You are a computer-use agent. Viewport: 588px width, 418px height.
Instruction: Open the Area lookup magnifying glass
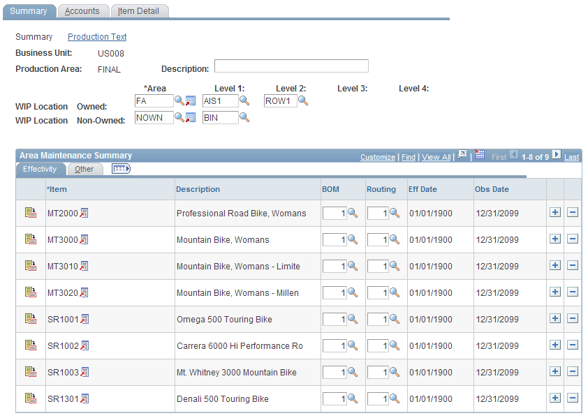click(x=179, y=100)
